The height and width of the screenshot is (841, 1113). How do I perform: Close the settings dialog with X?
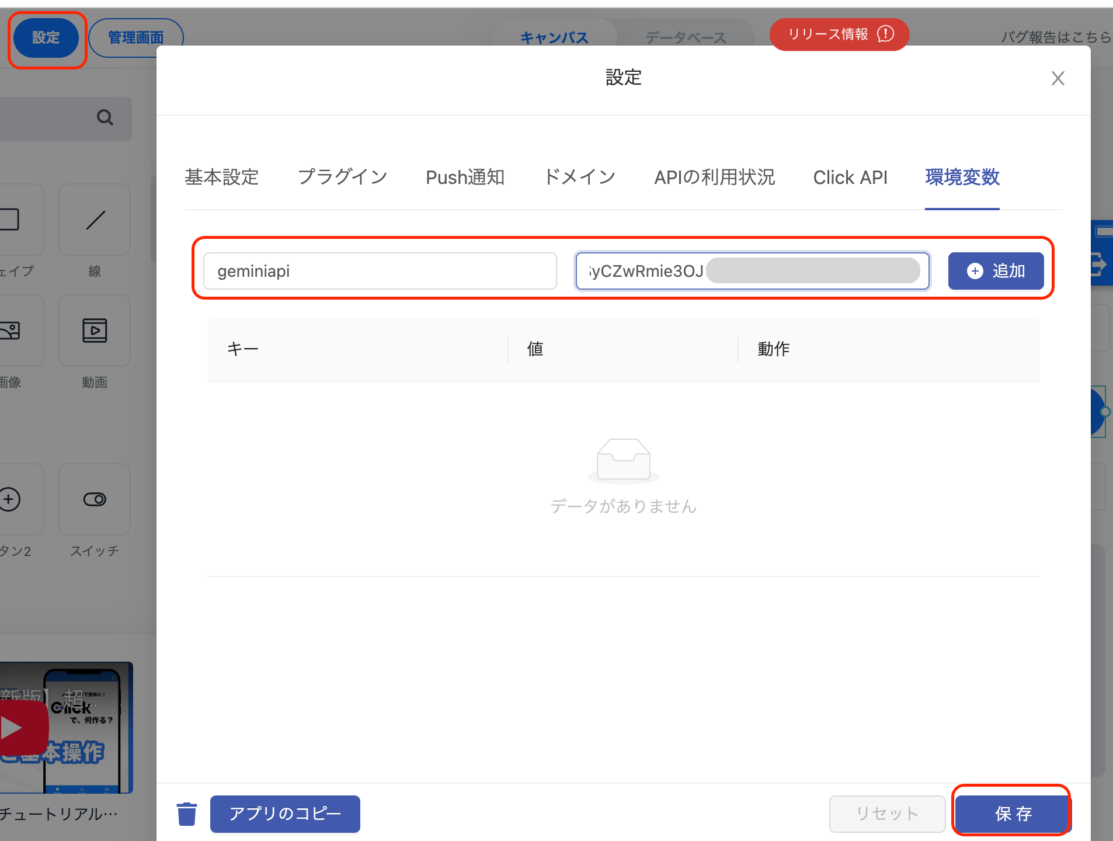click(1058, 78)
